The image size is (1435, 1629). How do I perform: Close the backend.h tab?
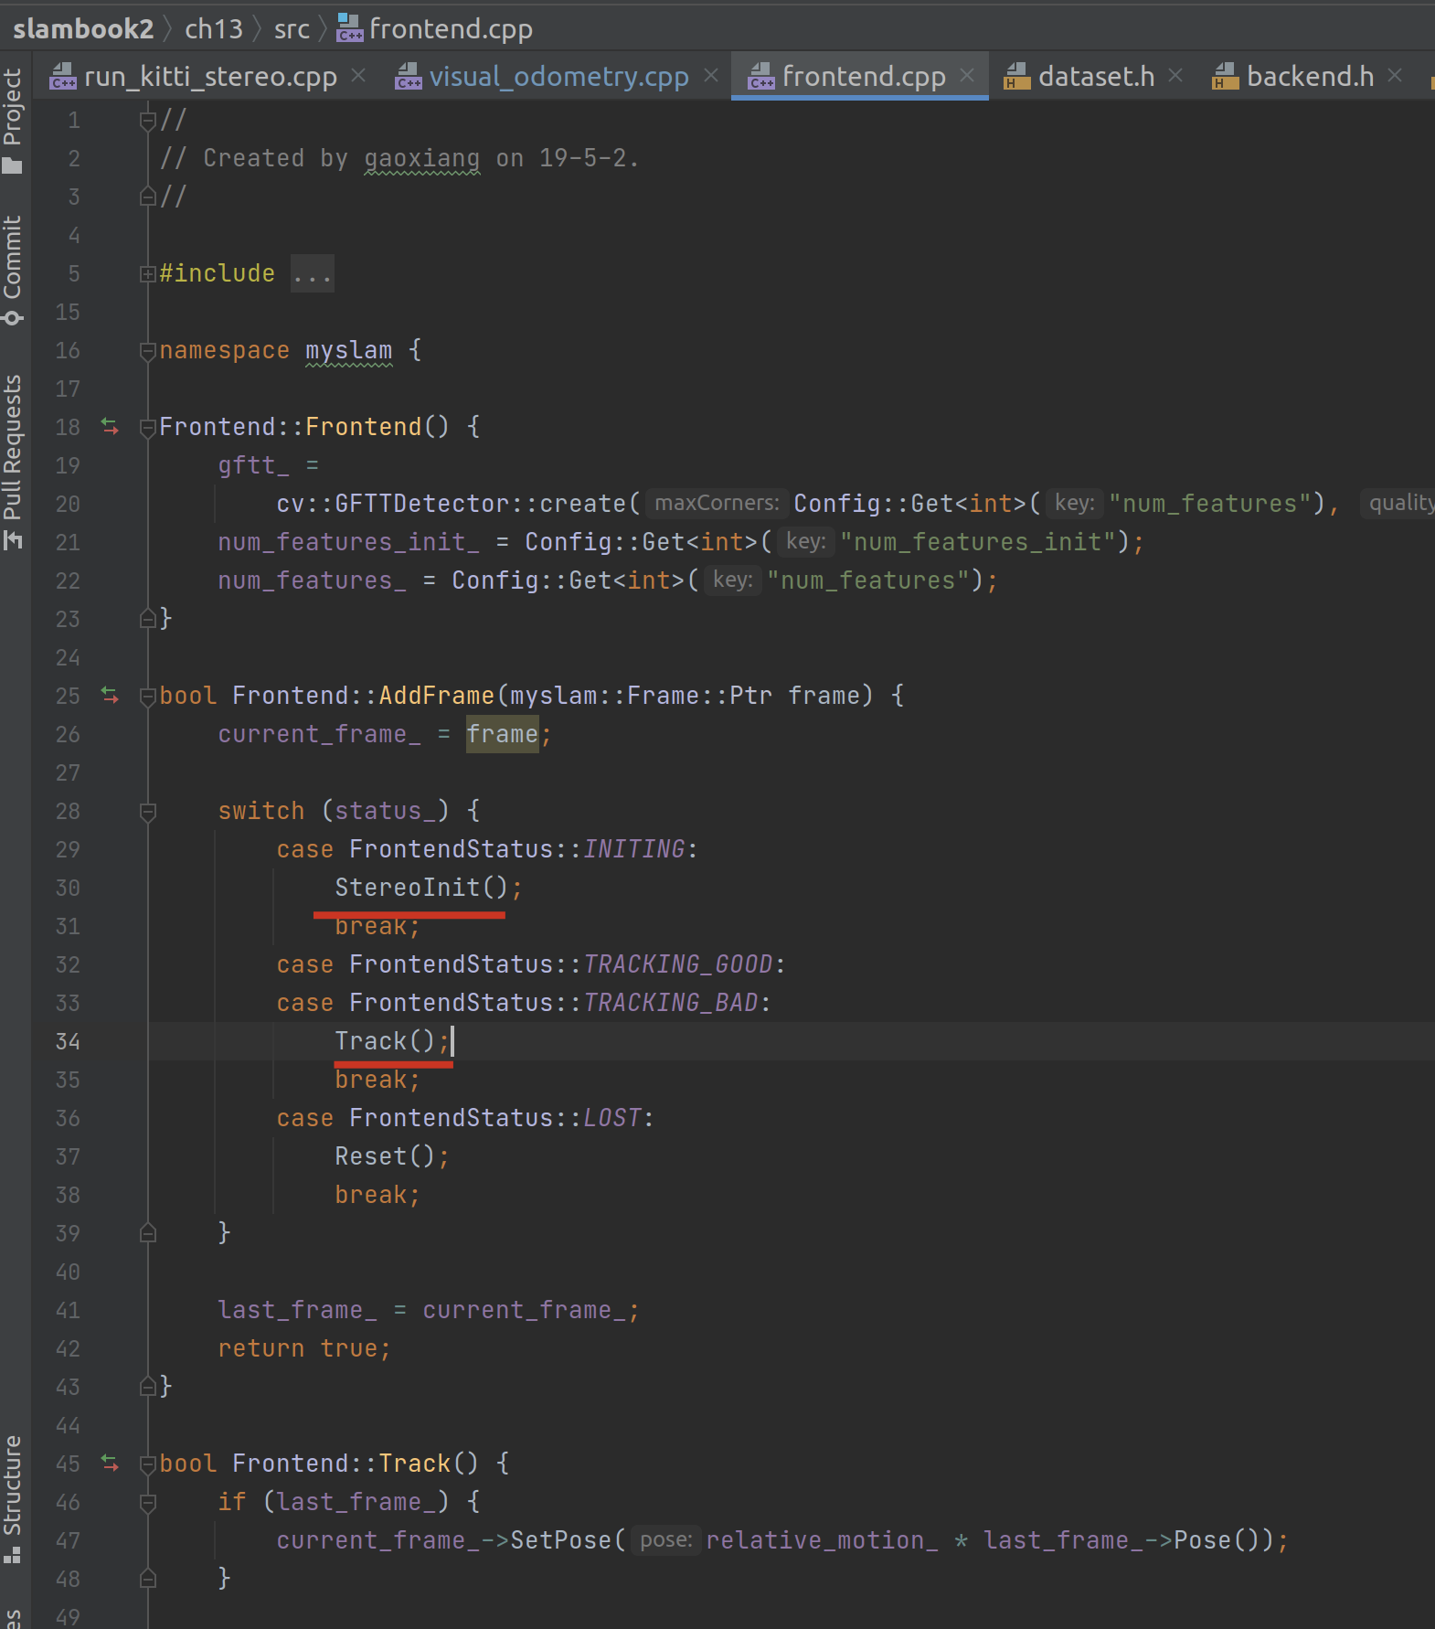point(1395,76)
